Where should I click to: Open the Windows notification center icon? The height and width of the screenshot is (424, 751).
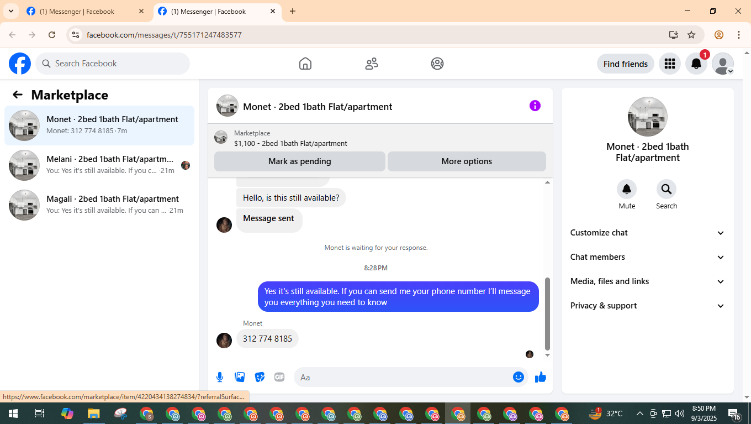point(734,413)
